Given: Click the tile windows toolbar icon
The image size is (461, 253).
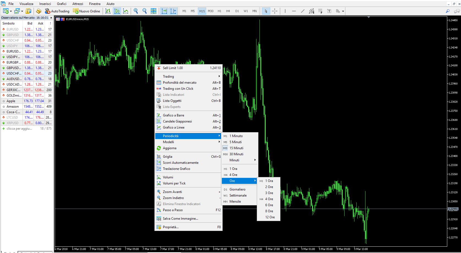Looking at the screenshot, I should 154,11.
